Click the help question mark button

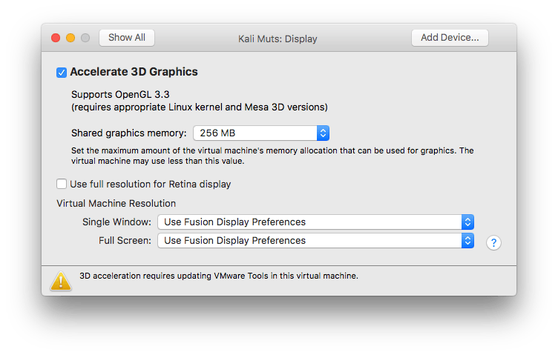pyautogui.click(x=493, y=242)
